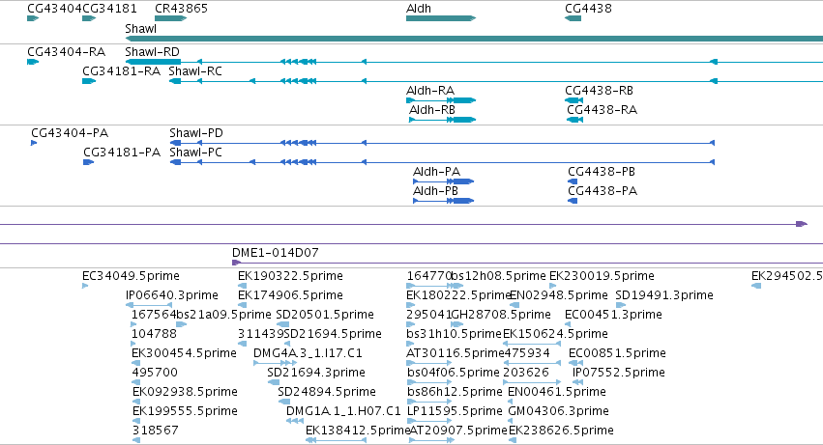The height and width of the screenshot is (445, 823).
Task: Click EST SD21694.3prime
Action: coord(316,373)
